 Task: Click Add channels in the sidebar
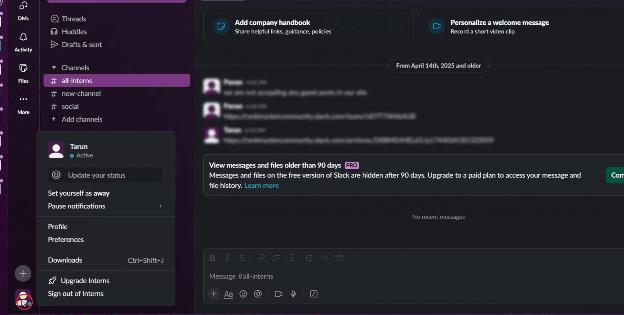click(x=82, y=119)
